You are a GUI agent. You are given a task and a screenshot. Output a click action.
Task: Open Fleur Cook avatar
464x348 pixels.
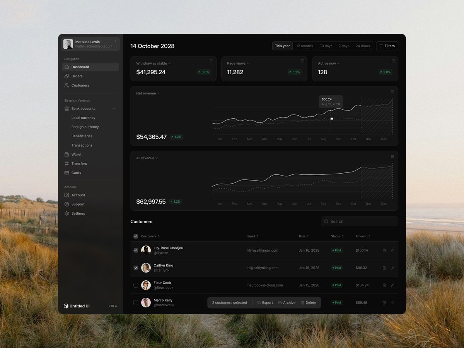tap(146, 285)
